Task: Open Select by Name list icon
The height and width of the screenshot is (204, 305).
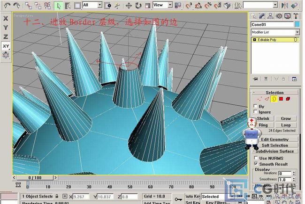Action: pyautogui.click(x=68, y=6)
